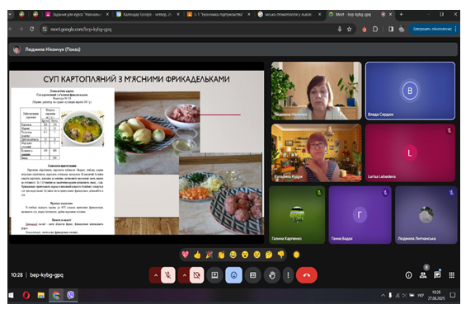466x309 pixels.
Task: Send the thinking face reaction
Action: pyautogui.click(x=269, y=255)
